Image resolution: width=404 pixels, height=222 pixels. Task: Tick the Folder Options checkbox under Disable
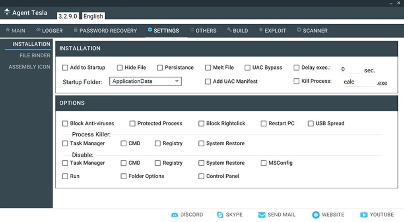pyautogui.click(x=123, y=176)
